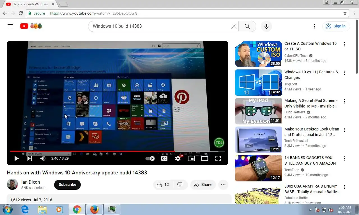Open the Windows Start menu
Viewport: 359px width, 215px height.
pyautogui.click(x=7, y=209)
